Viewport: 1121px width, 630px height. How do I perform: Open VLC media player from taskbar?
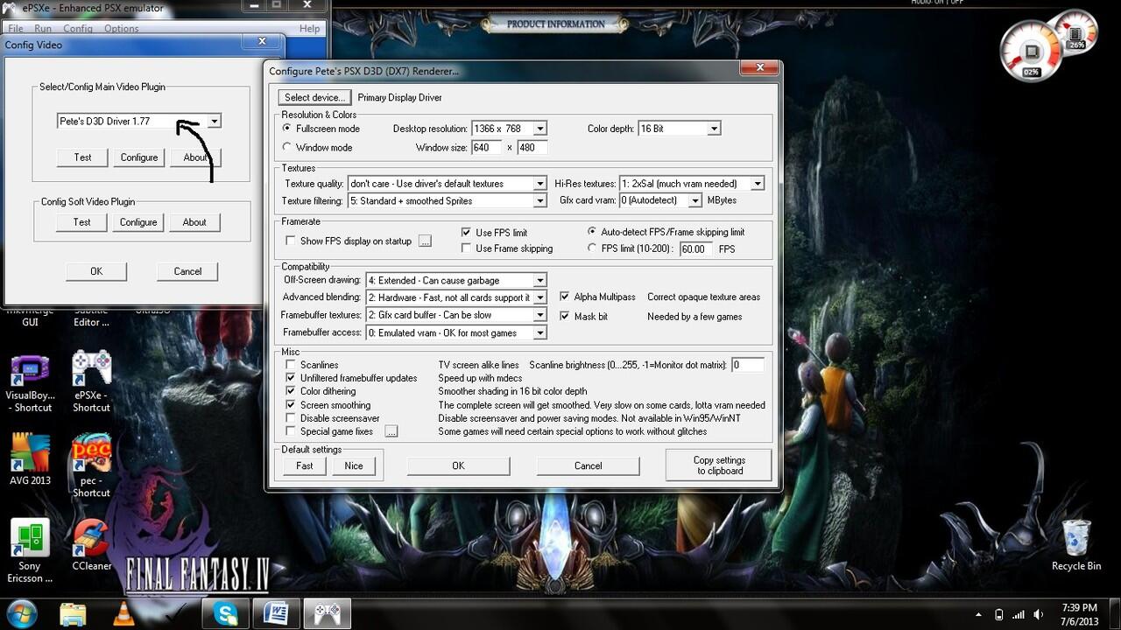click(123, 613)
